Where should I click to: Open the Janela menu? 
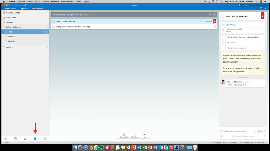(78, 2)
